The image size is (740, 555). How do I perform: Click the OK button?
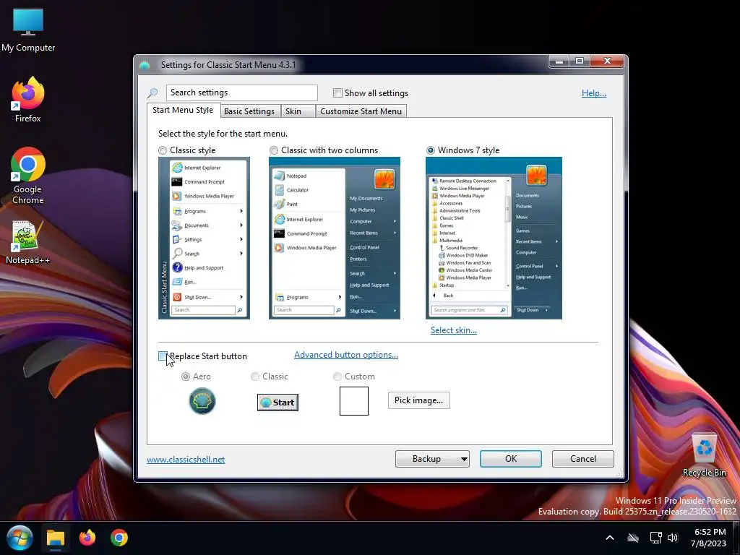click(511, 459)
